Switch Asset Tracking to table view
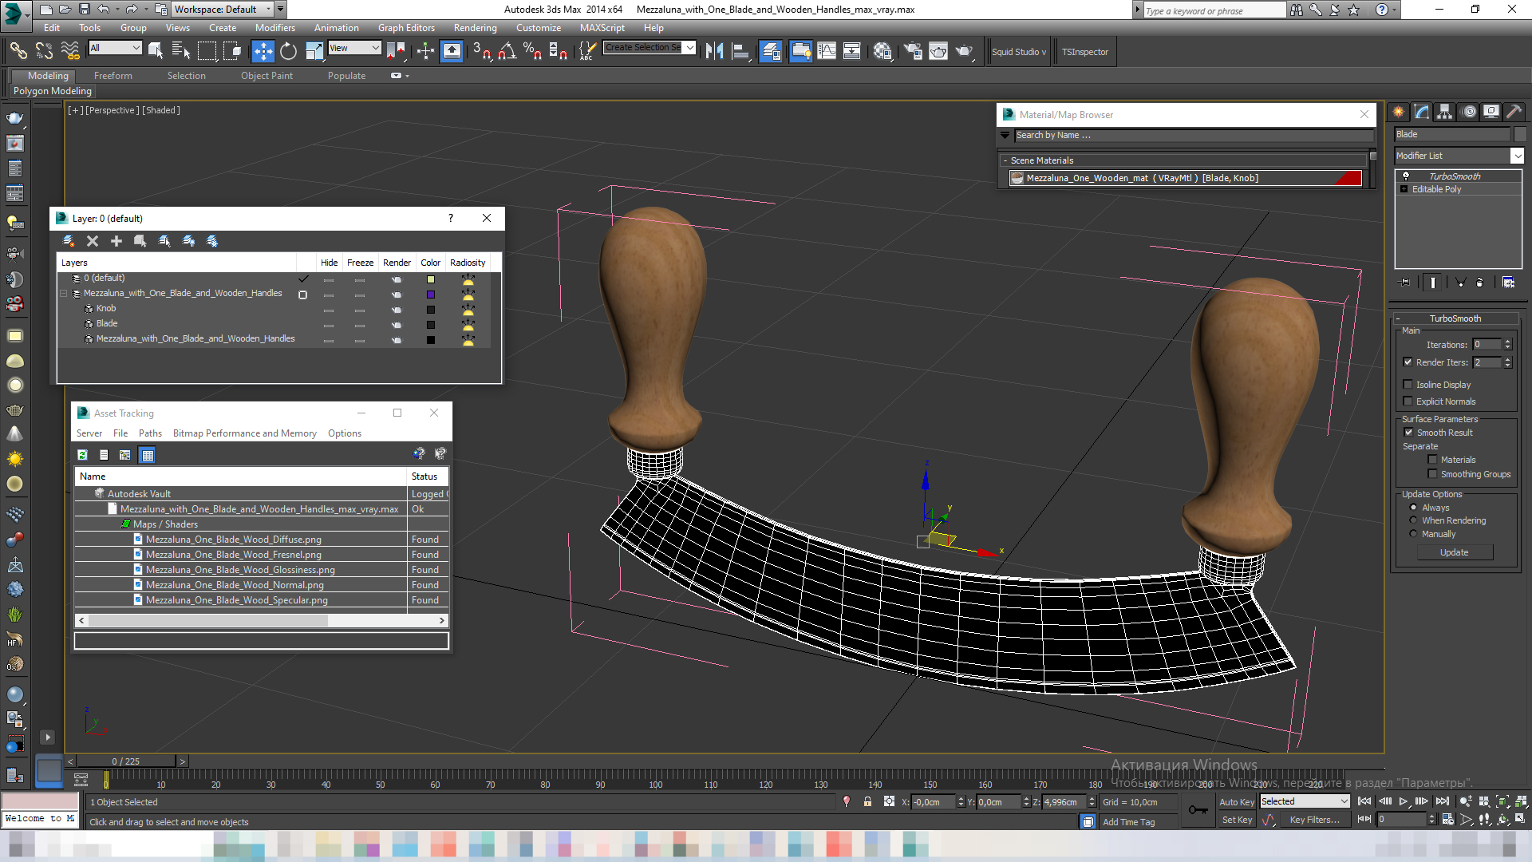 click(x=147, y=455)
